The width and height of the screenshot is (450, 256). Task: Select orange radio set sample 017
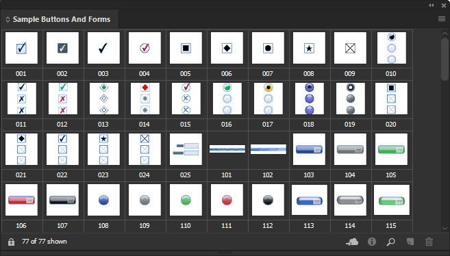(268, 99)
